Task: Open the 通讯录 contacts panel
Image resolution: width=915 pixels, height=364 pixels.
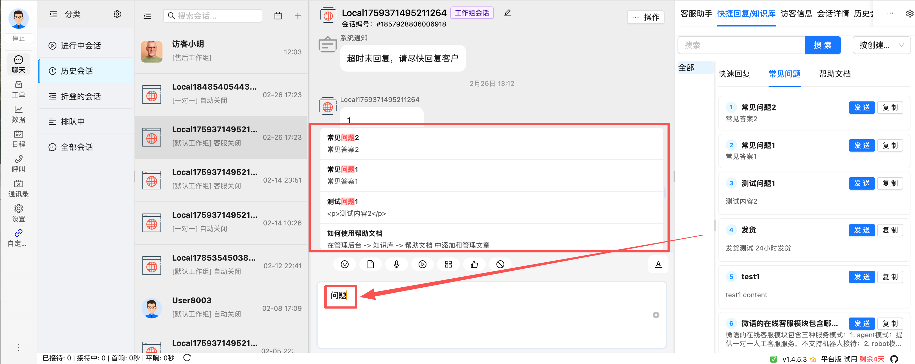Action: [18, 188]
